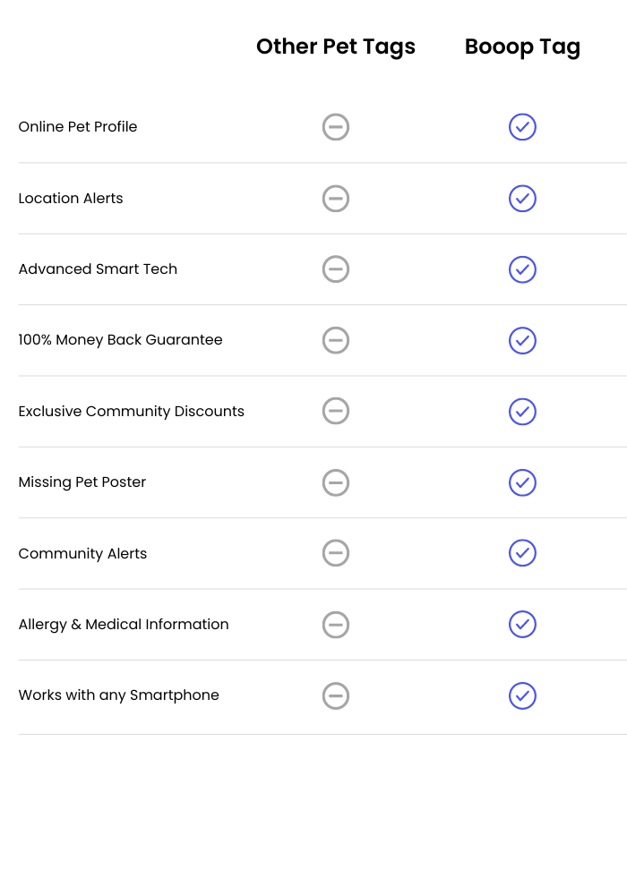Viewport: 627px width, 895px height.
Task: Click minus icon for Works with any Smartphone
Action: [x=336, y=695]
